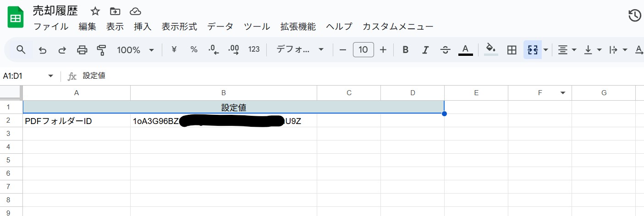Open the fill color paint bucket
Screen dimensions: 644x216
pyautogui.click(x=491, y=49)
